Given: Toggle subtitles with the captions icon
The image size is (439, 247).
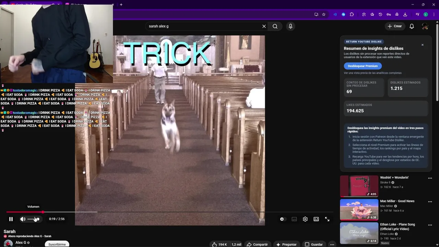Looking at the screenshot, I should click(x=294, y=219).
